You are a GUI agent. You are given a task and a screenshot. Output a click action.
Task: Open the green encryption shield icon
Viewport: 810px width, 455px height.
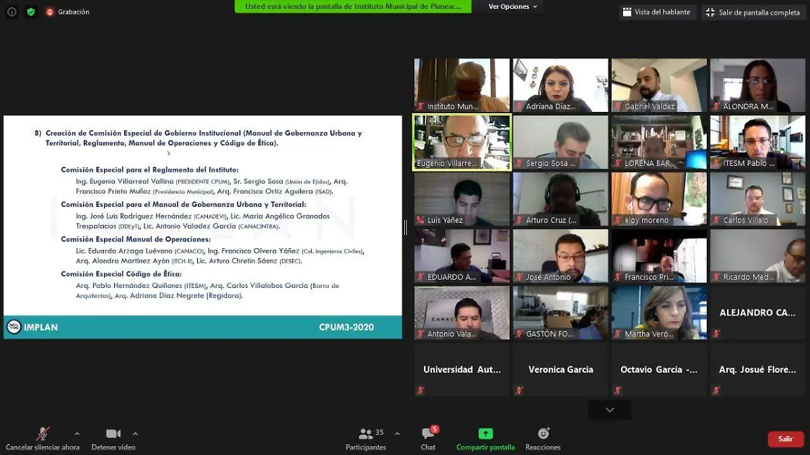31,11
